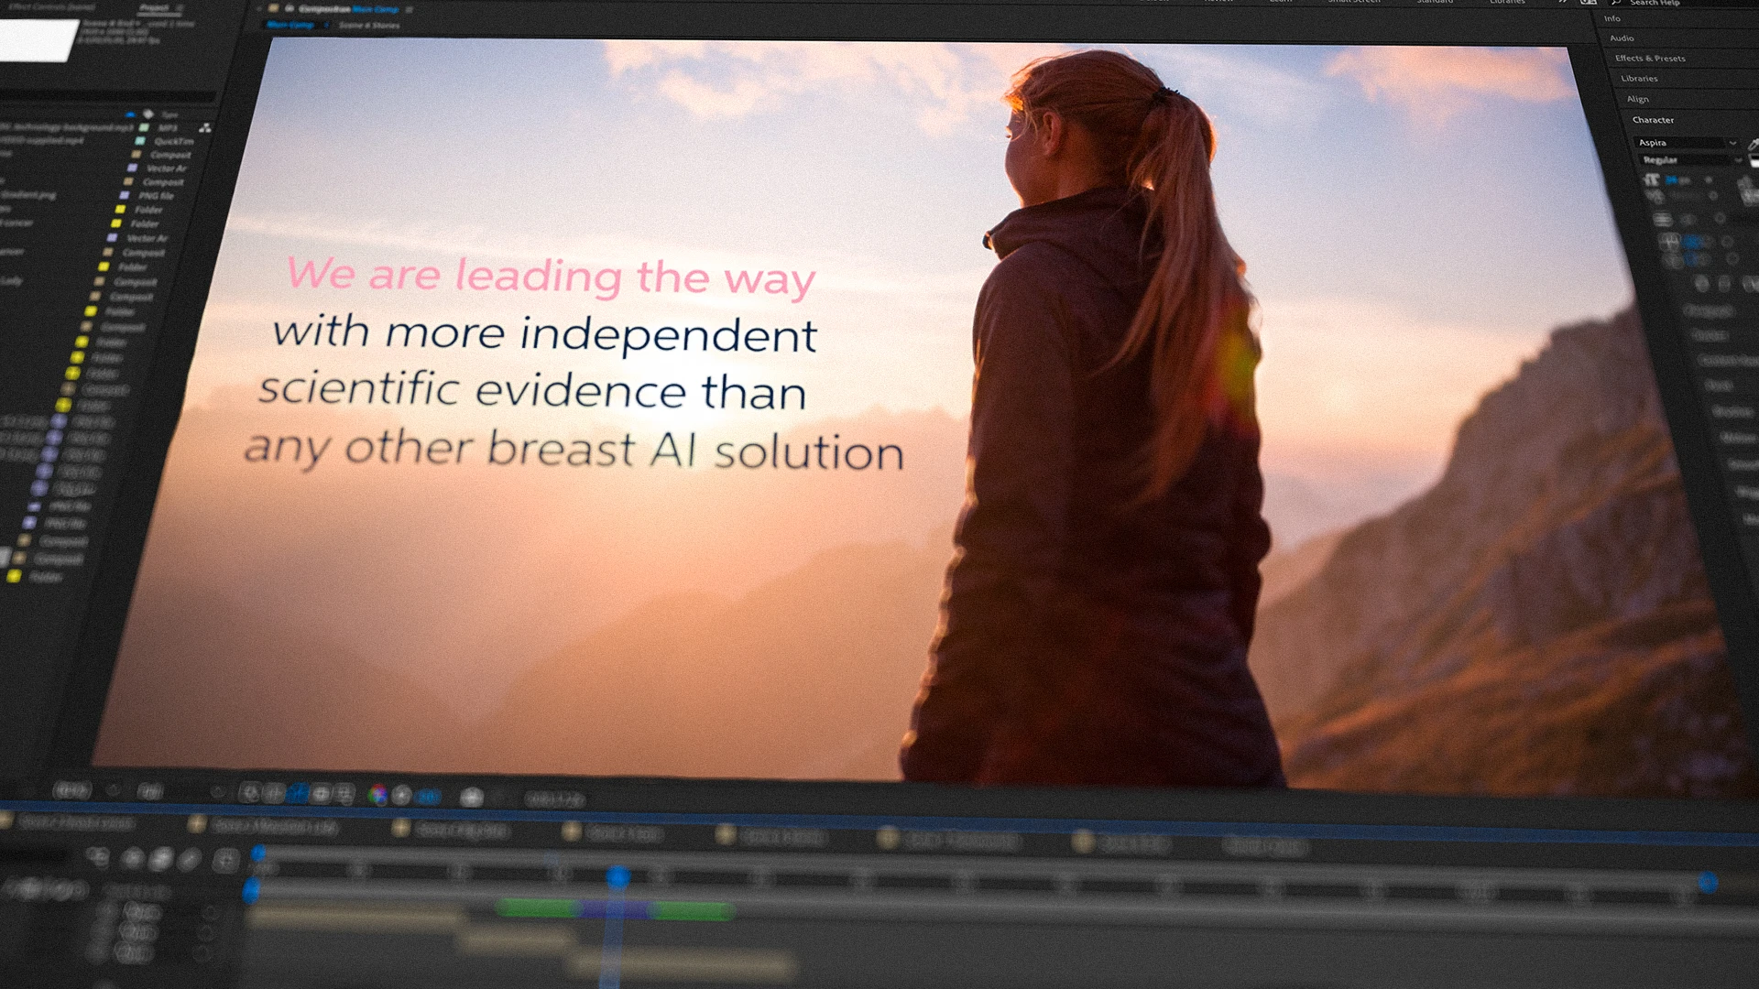Pick a color with the Character eyedropper
This screenshot has height=989, width=1759.
tap(1754, 144)
